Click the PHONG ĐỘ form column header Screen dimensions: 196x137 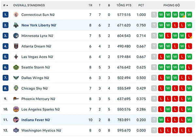pyautogui.click(x=171, y=5)
